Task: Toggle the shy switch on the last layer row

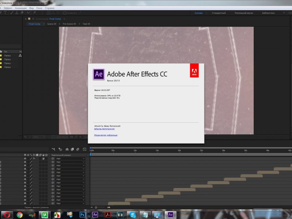Action: click(25, 203)
